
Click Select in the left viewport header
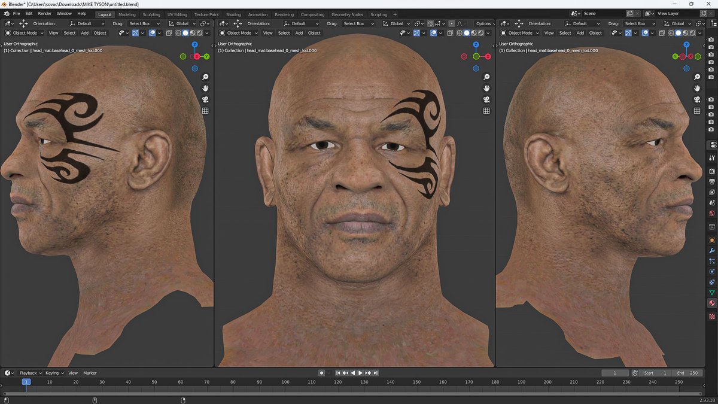coord(69,33)
